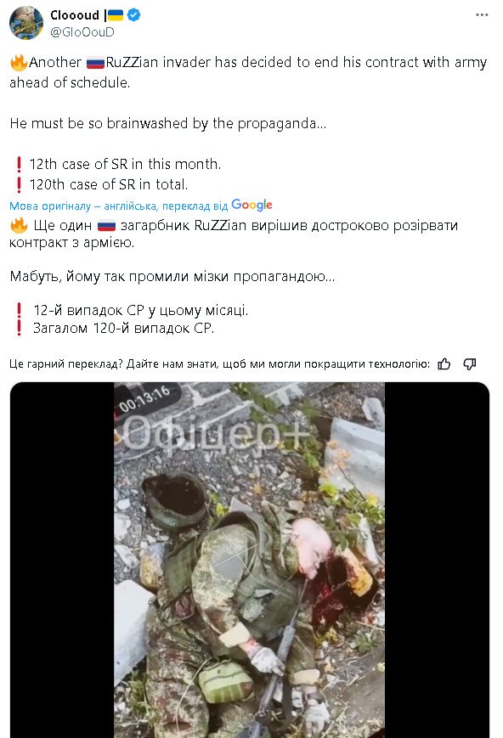The width and height of the screenshot is (503, 738).
Task: Click the blue verified badge
Action: [x=133, y=15]
